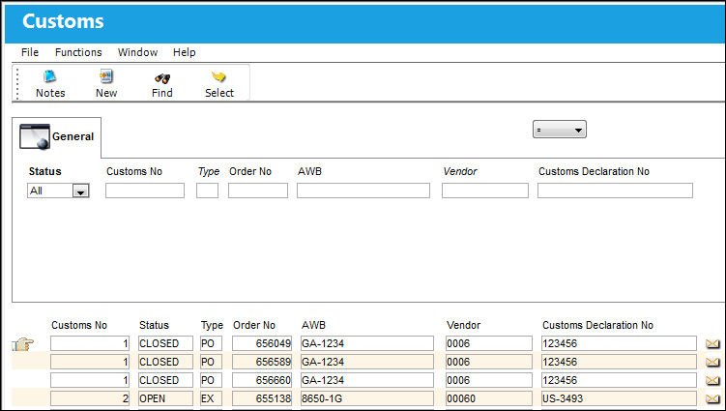Create a new customs record with New
726x411 pixels.
click(106, 83)
